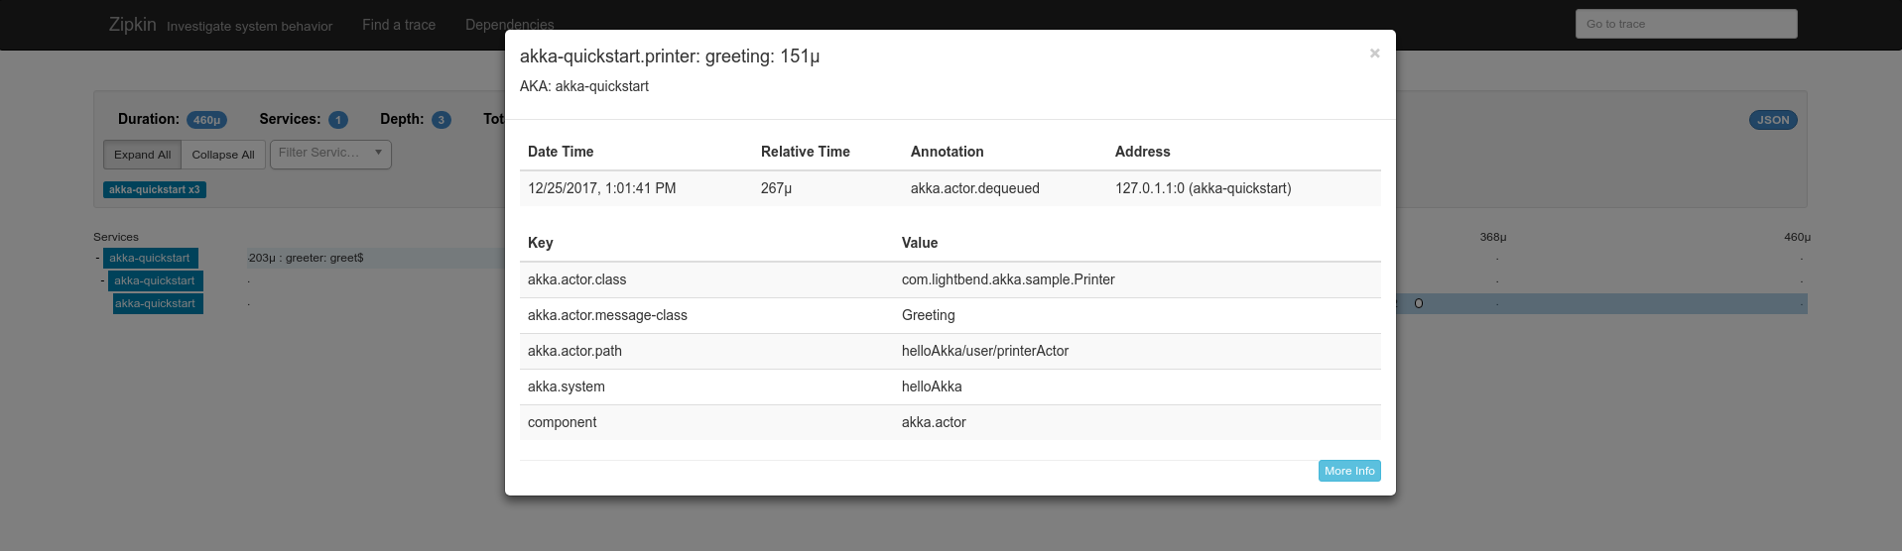Close the span detail dialog

[x=1374, y=54]
